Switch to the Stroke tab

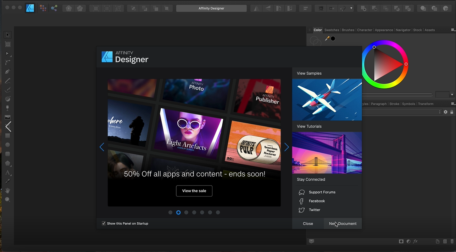[x=394, y=104]
